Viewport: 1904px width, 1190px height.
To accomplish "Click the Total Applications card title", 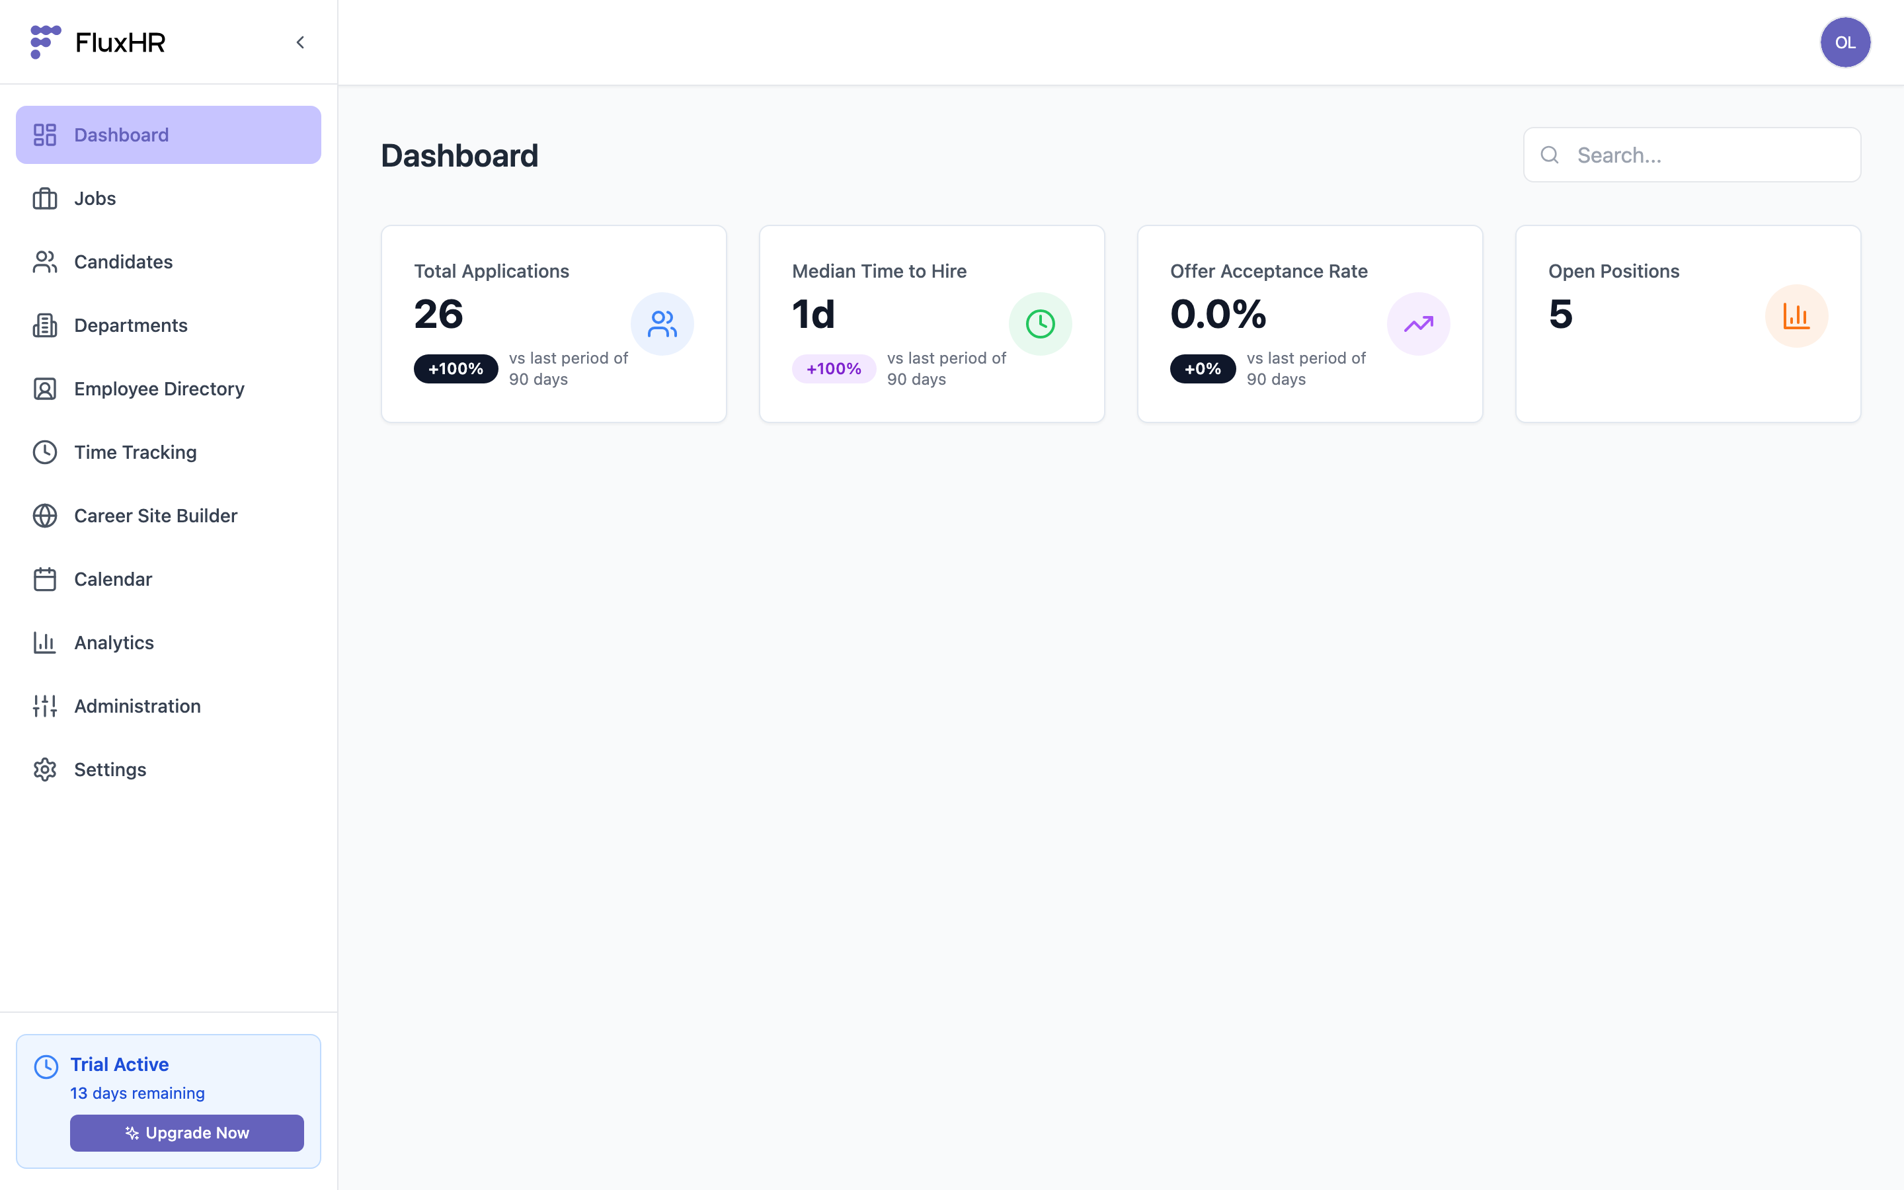I will pos(492,271).
